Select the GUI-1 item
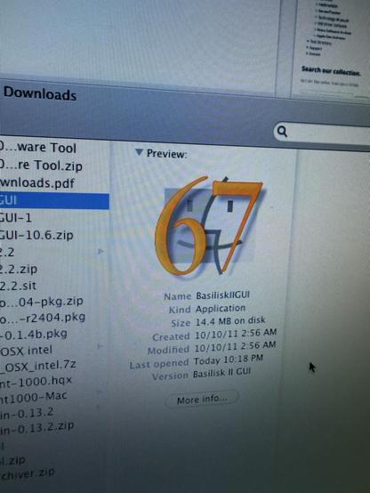Image resolution: width=370 pixels, height=493 pixels. tap(16, 217)
